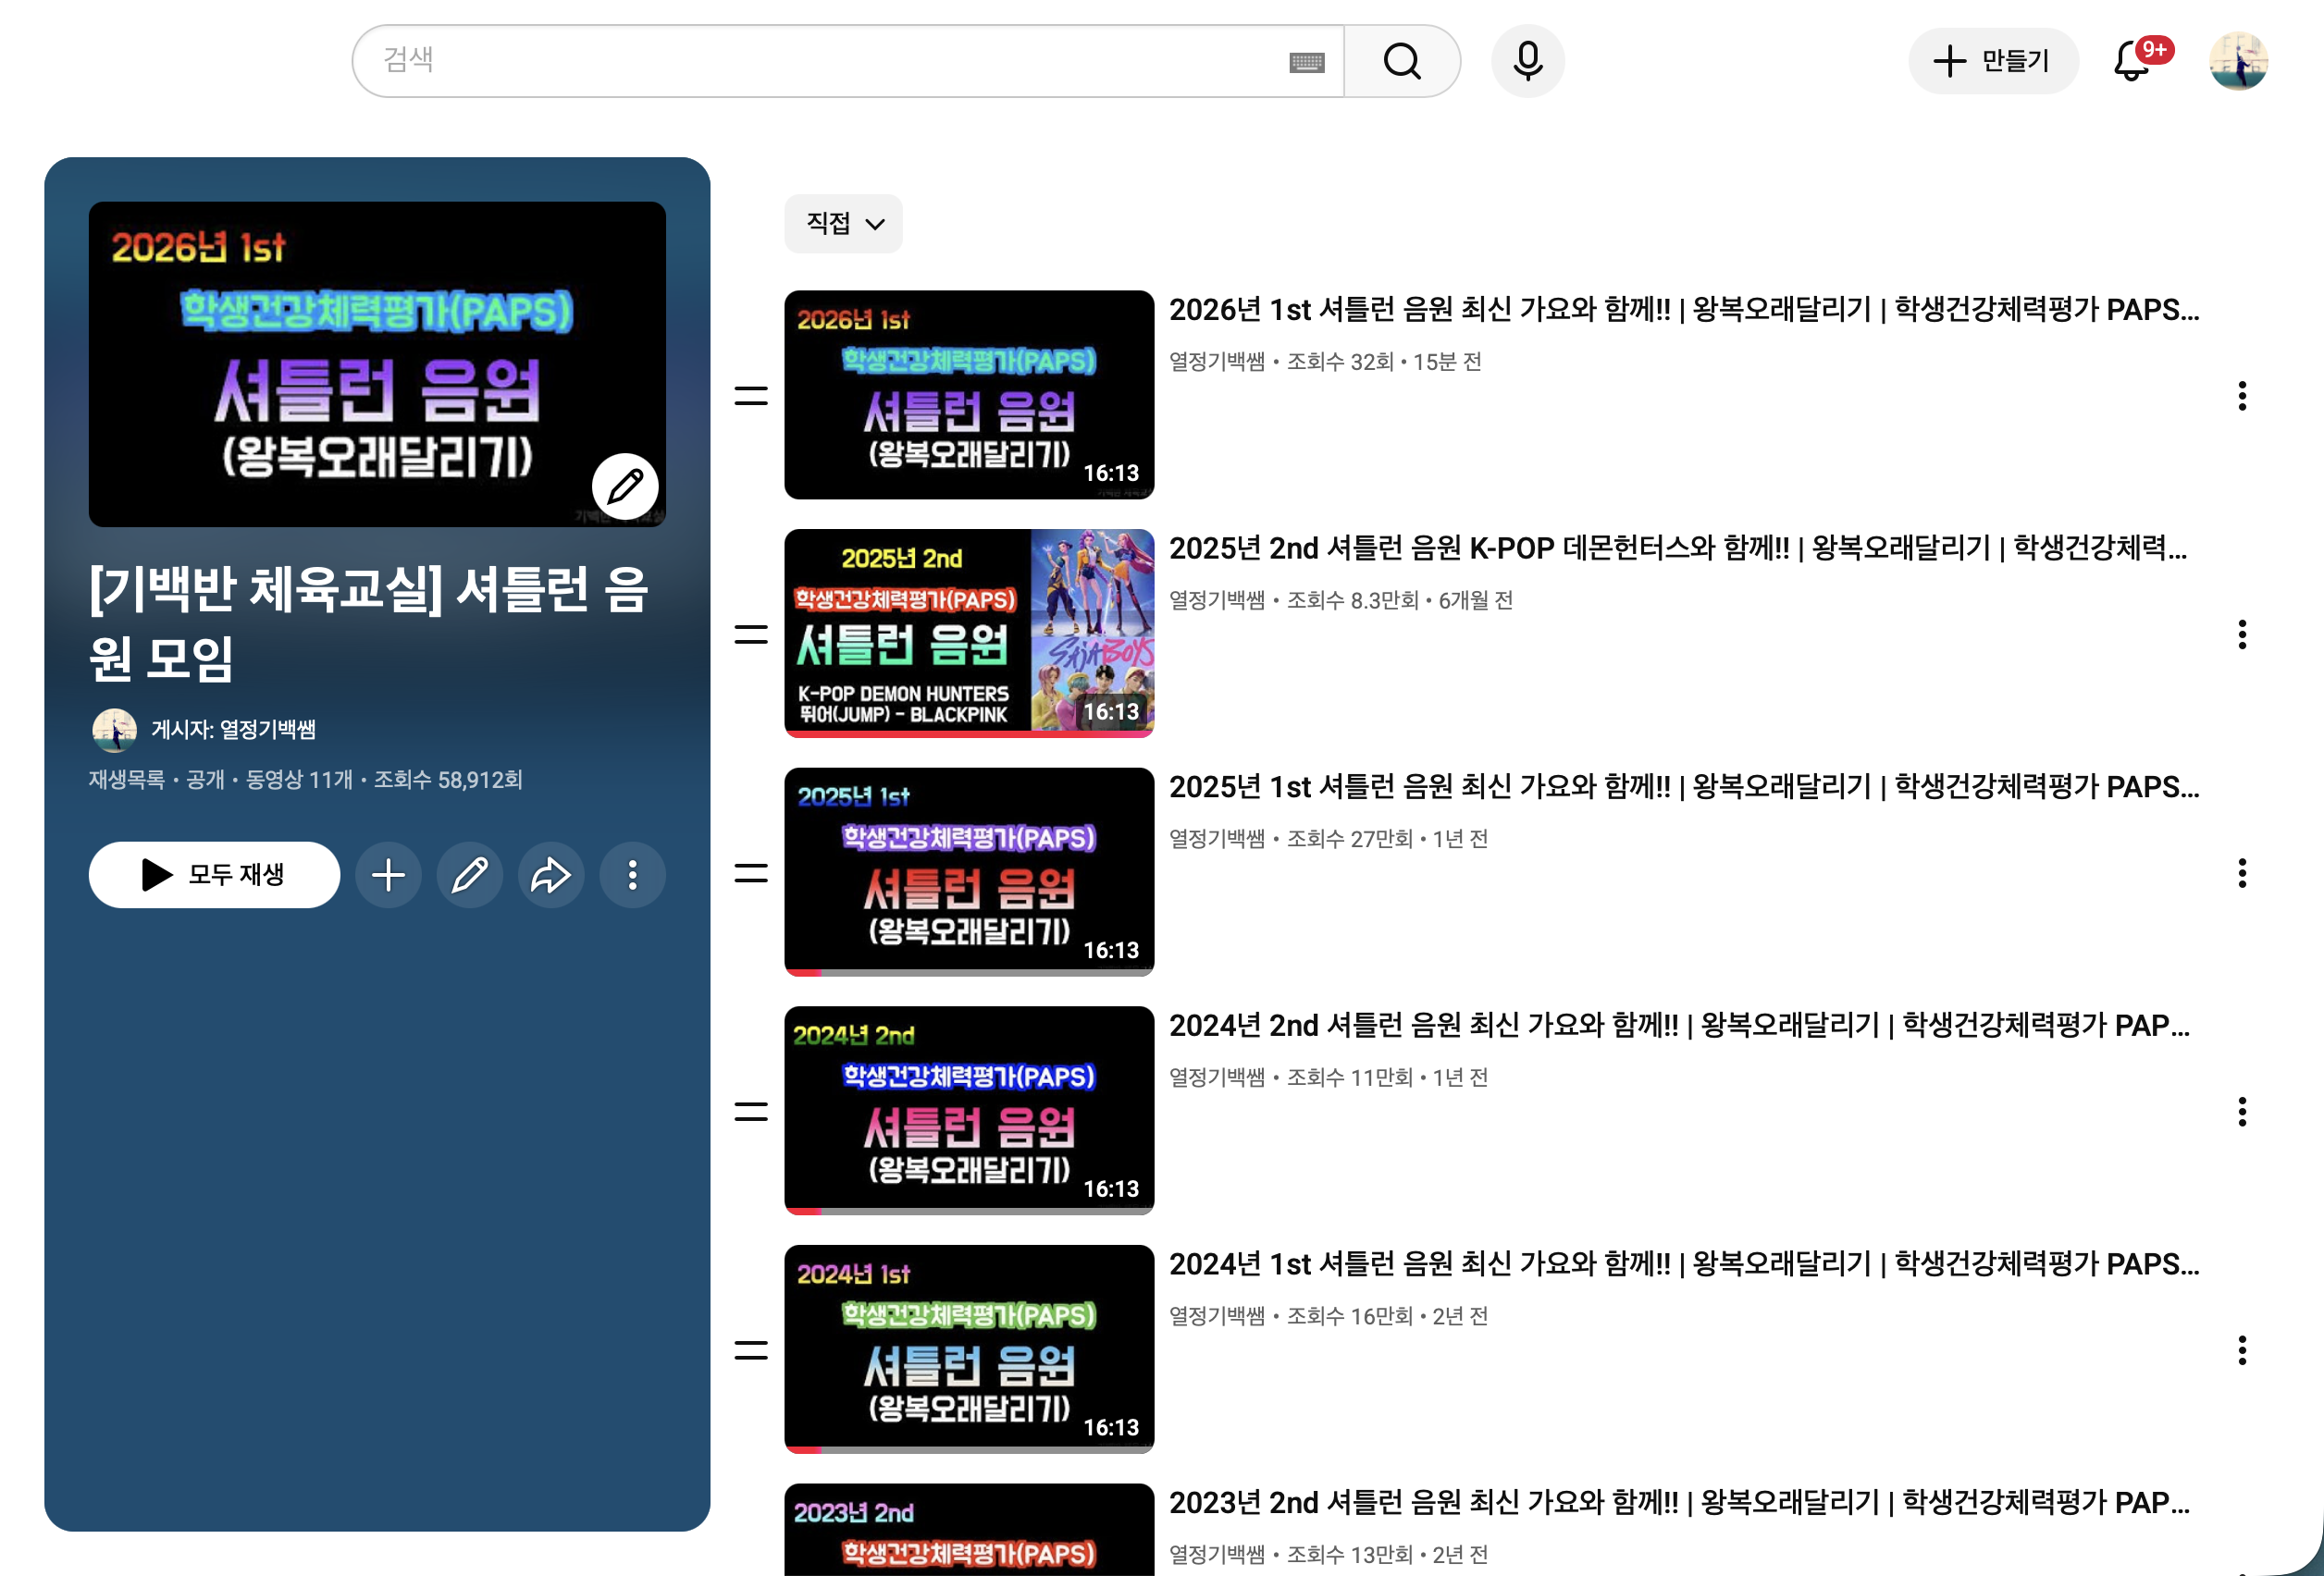This screenshot has width=2324, height=1576.
Task: Open account avatar menu at top right
Action: [2238, 61]
